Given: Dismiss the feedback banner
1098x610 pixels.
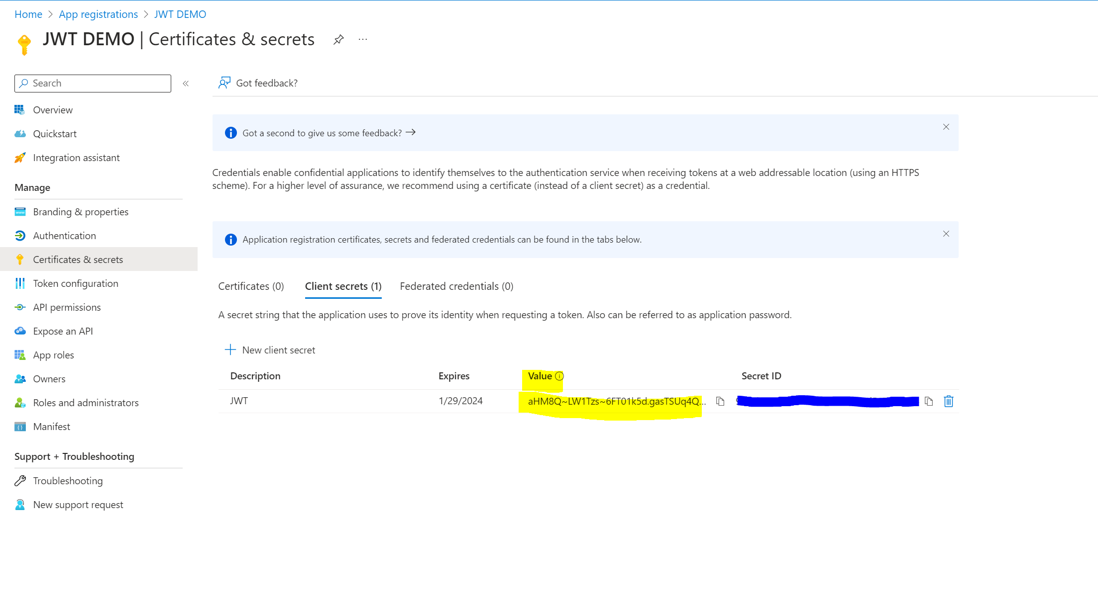Looking at the screenshot, I should [x=945, y=127].
